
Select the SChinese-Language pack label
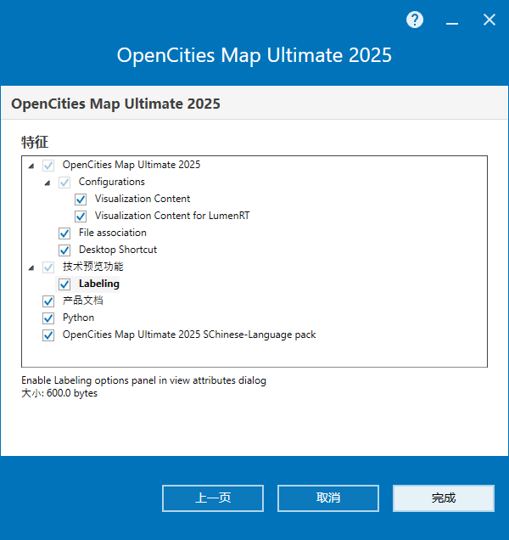[x=189, y=335]
